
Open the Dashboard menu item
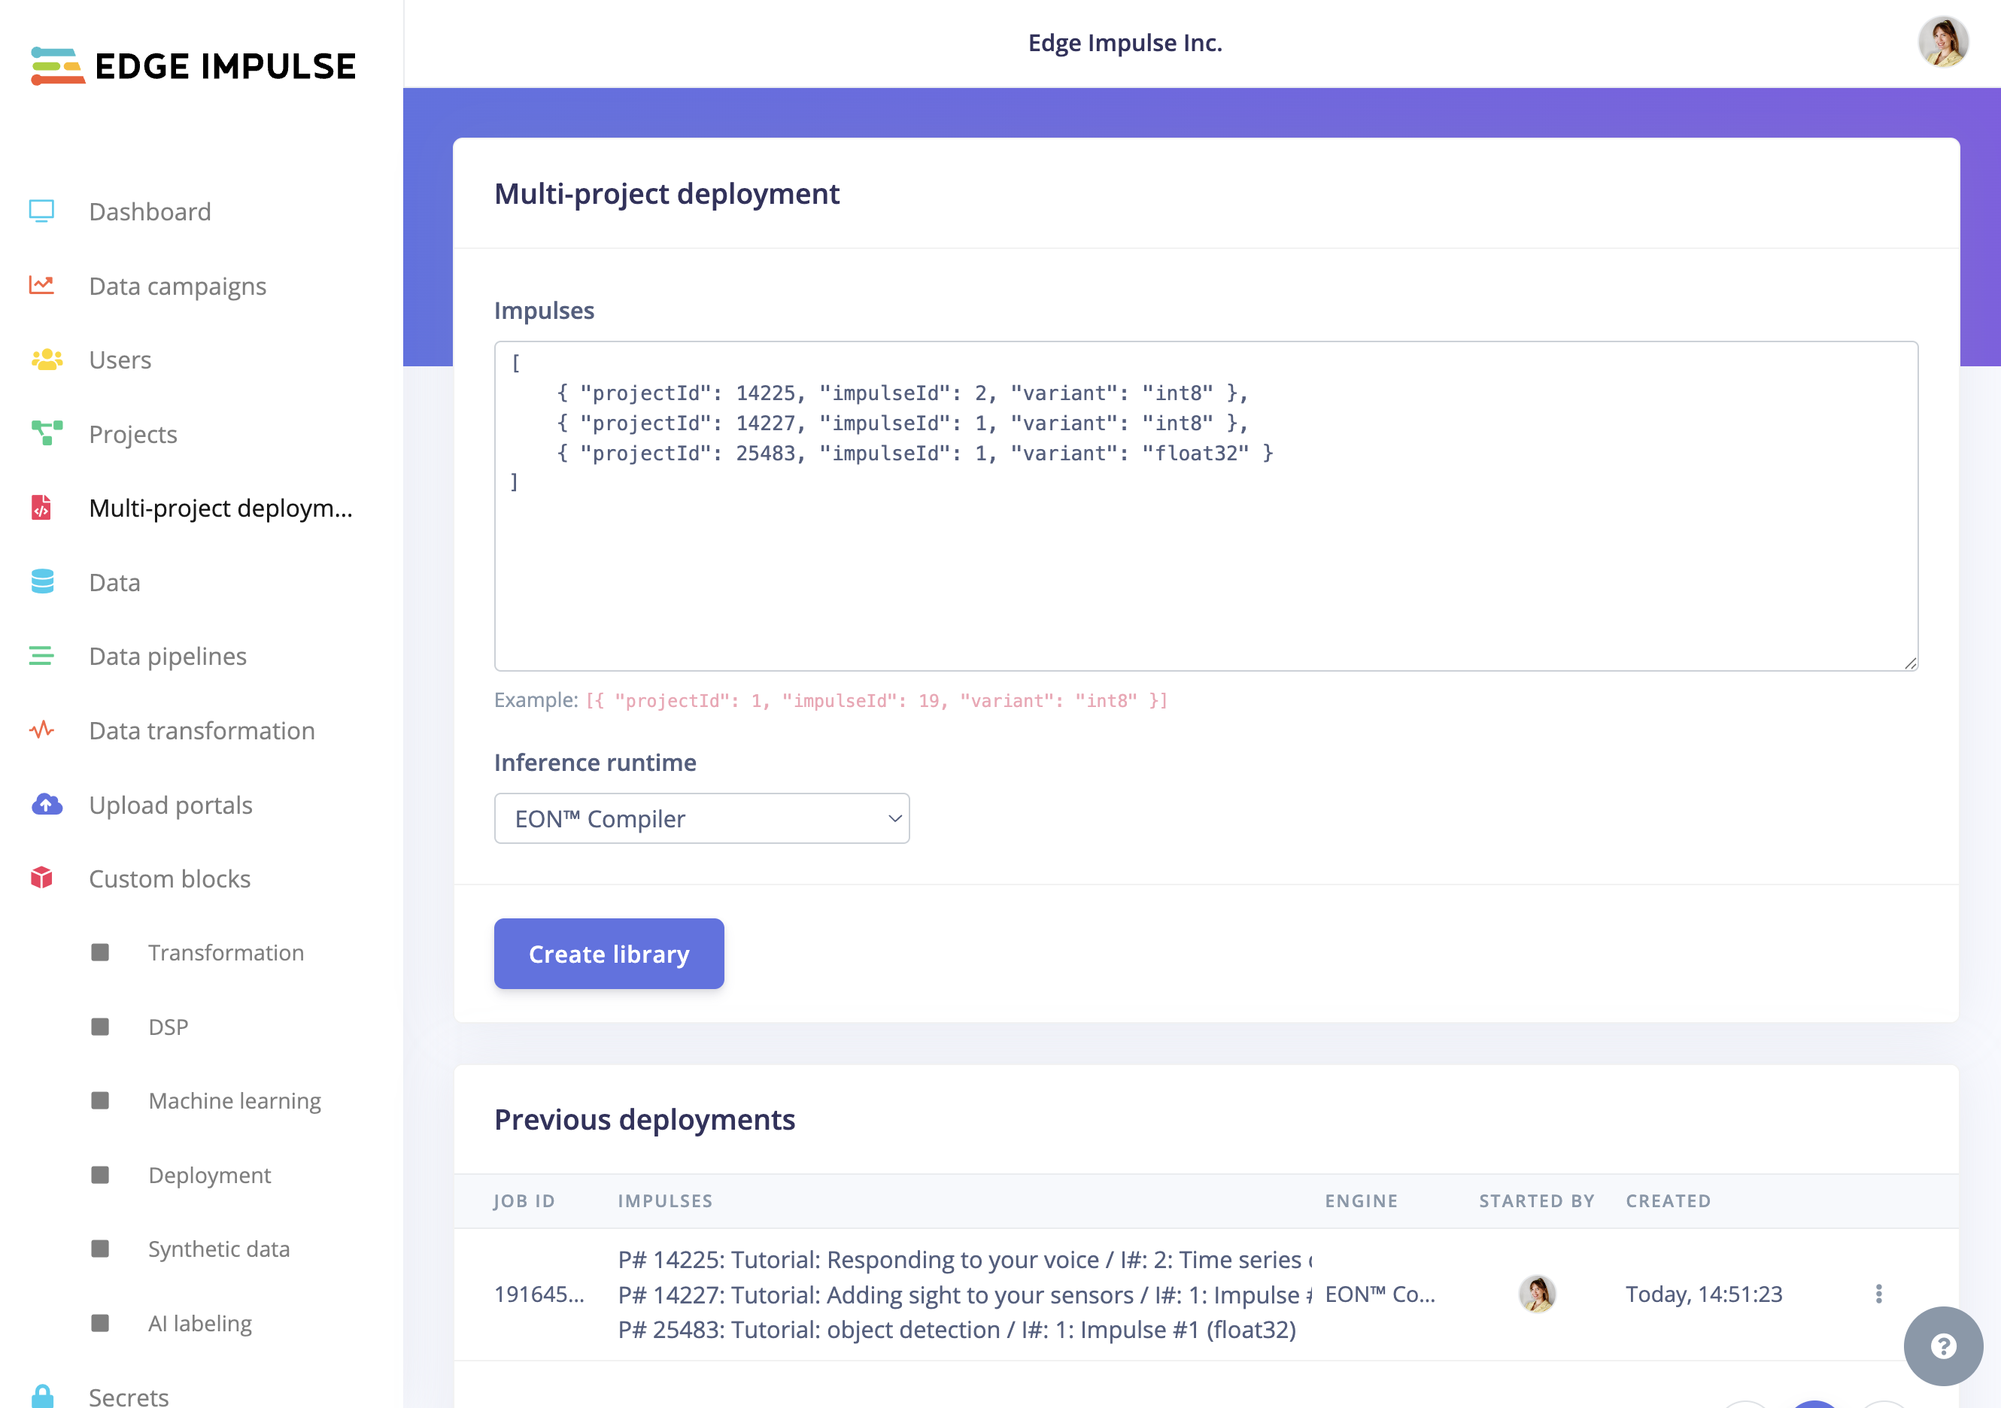[x=150, y=211]
